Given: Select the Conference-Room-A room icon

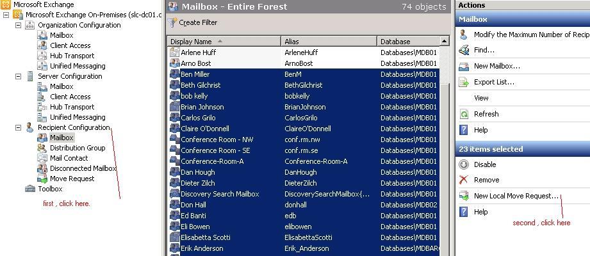Looking at the screenshot, I should point(175,162).
